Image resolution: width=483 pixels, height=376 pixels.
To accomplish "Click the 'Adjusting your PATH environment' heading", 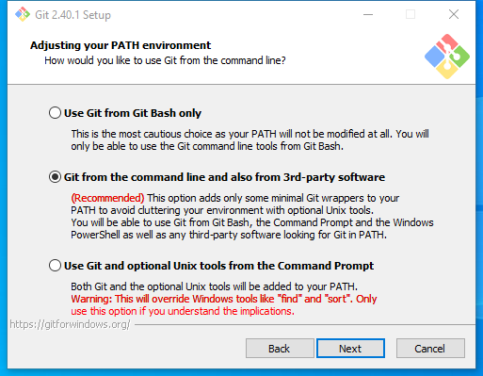I will click(121, 45).
